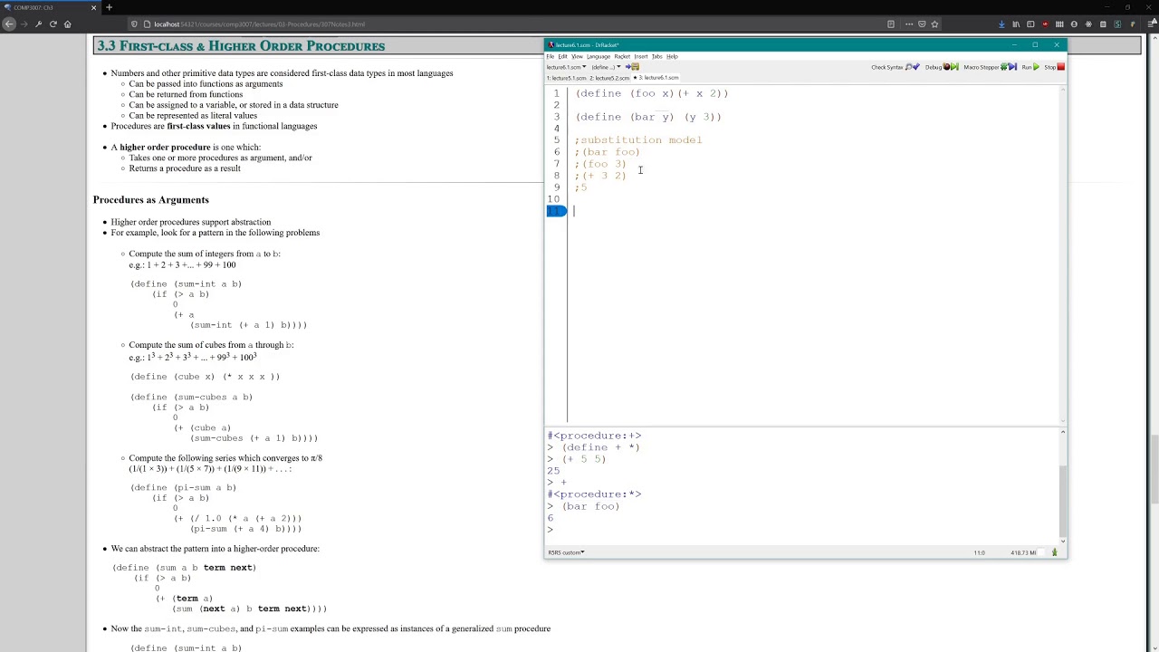Click the memory usage 418.73 MB readout
Screen dimensions: 1159x652
click(x=1023, y=552)
